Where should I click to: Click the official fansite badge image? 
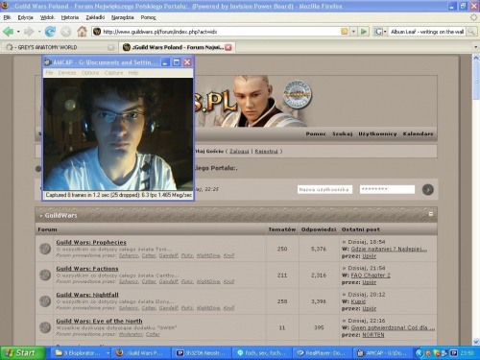tap(298, 94)
